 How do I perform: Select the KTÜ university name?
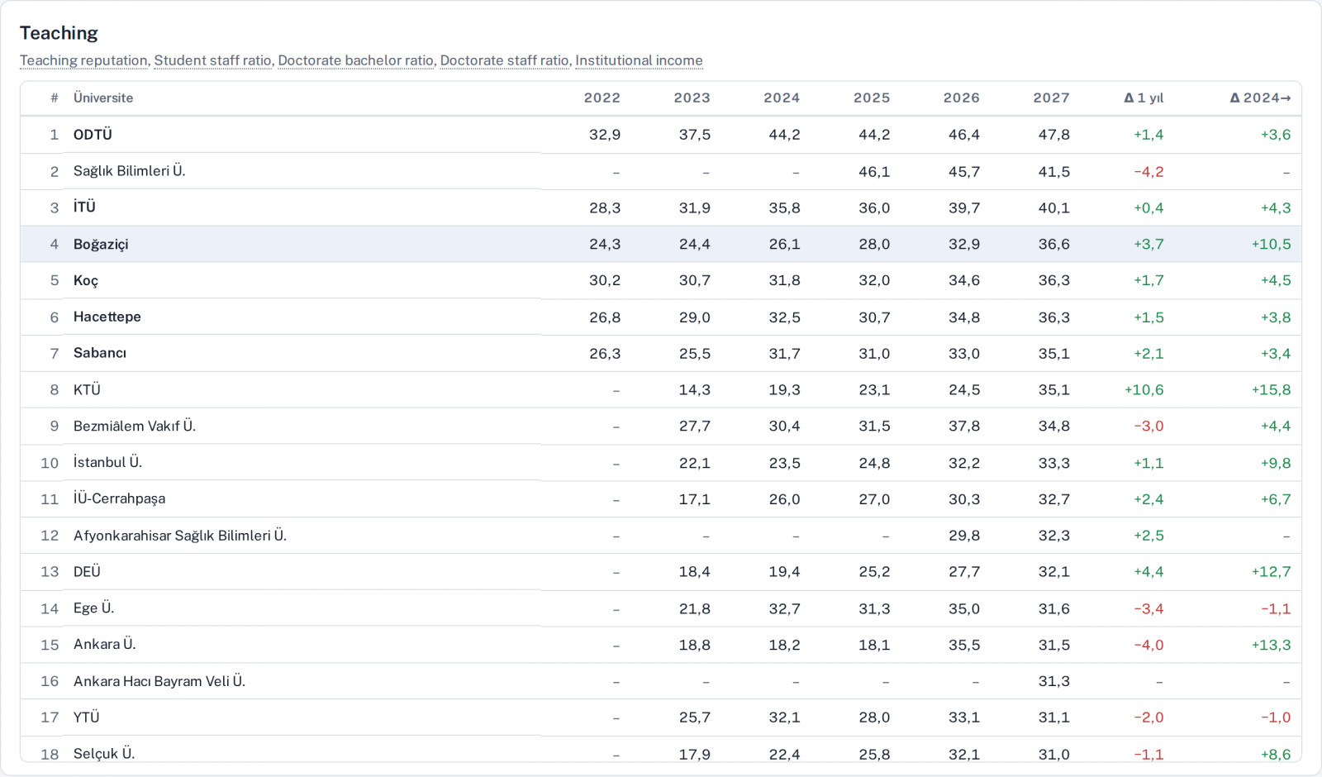pos(87,389)
